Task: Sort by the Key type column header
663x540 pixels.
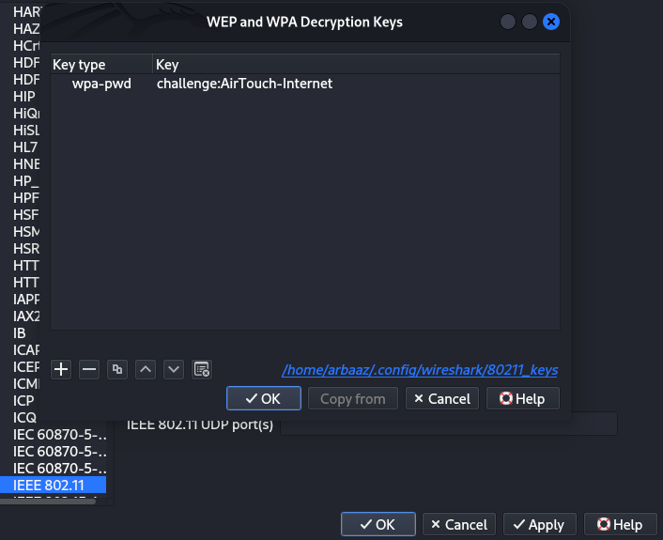Action: [100, 65]
